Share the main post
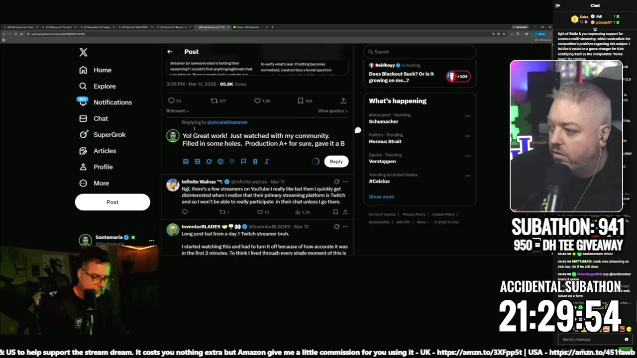The width and height of the screenshot is (637, 358). (x=343, y=100)
